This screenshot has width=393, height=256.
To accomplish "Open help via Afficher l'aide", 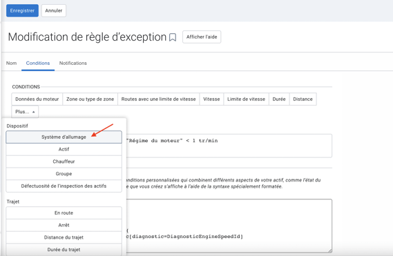I will pyautogui.click(x=202, y=37).
